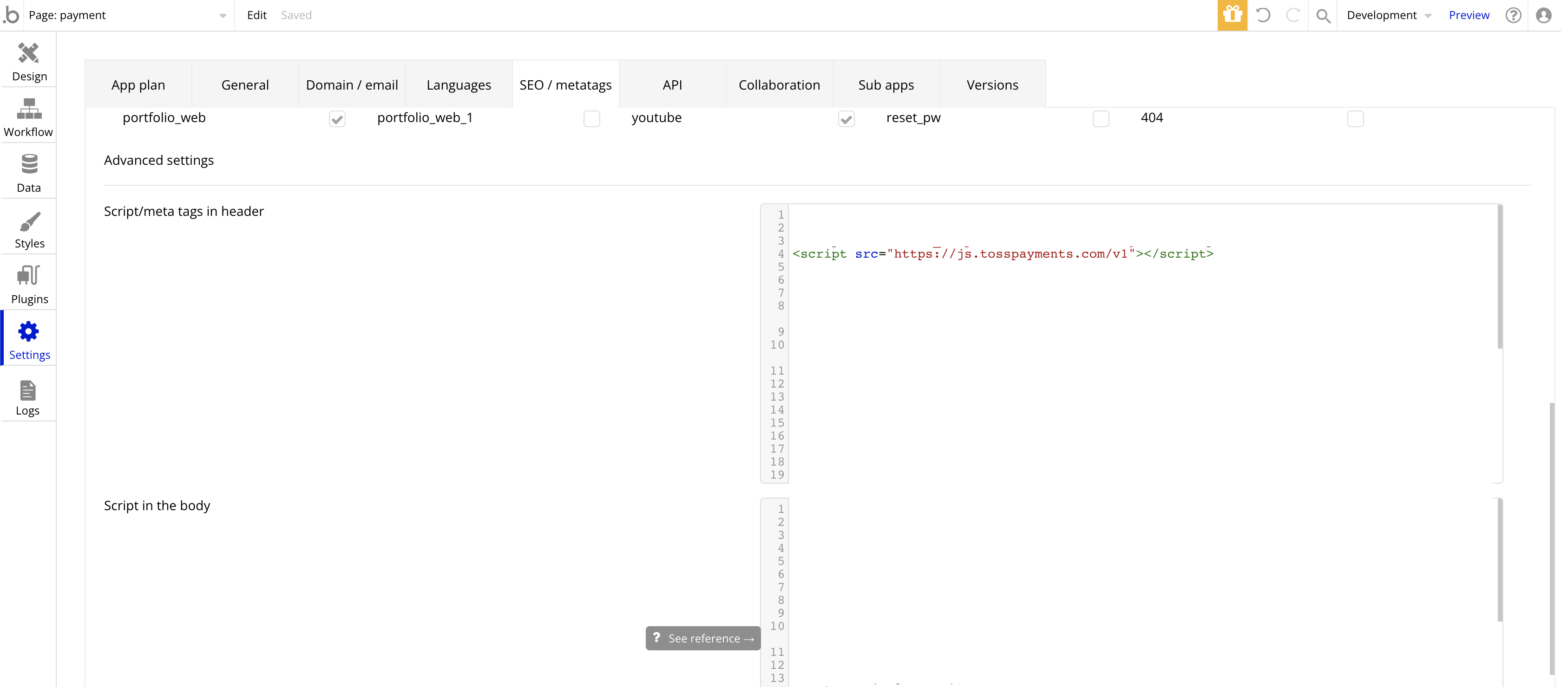Switch to the Collaboration tab
The image size is (1561, 687).
tap(779, 85)
